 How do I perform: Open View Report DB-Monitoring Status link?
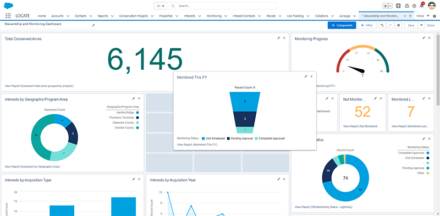click(323, 207)
